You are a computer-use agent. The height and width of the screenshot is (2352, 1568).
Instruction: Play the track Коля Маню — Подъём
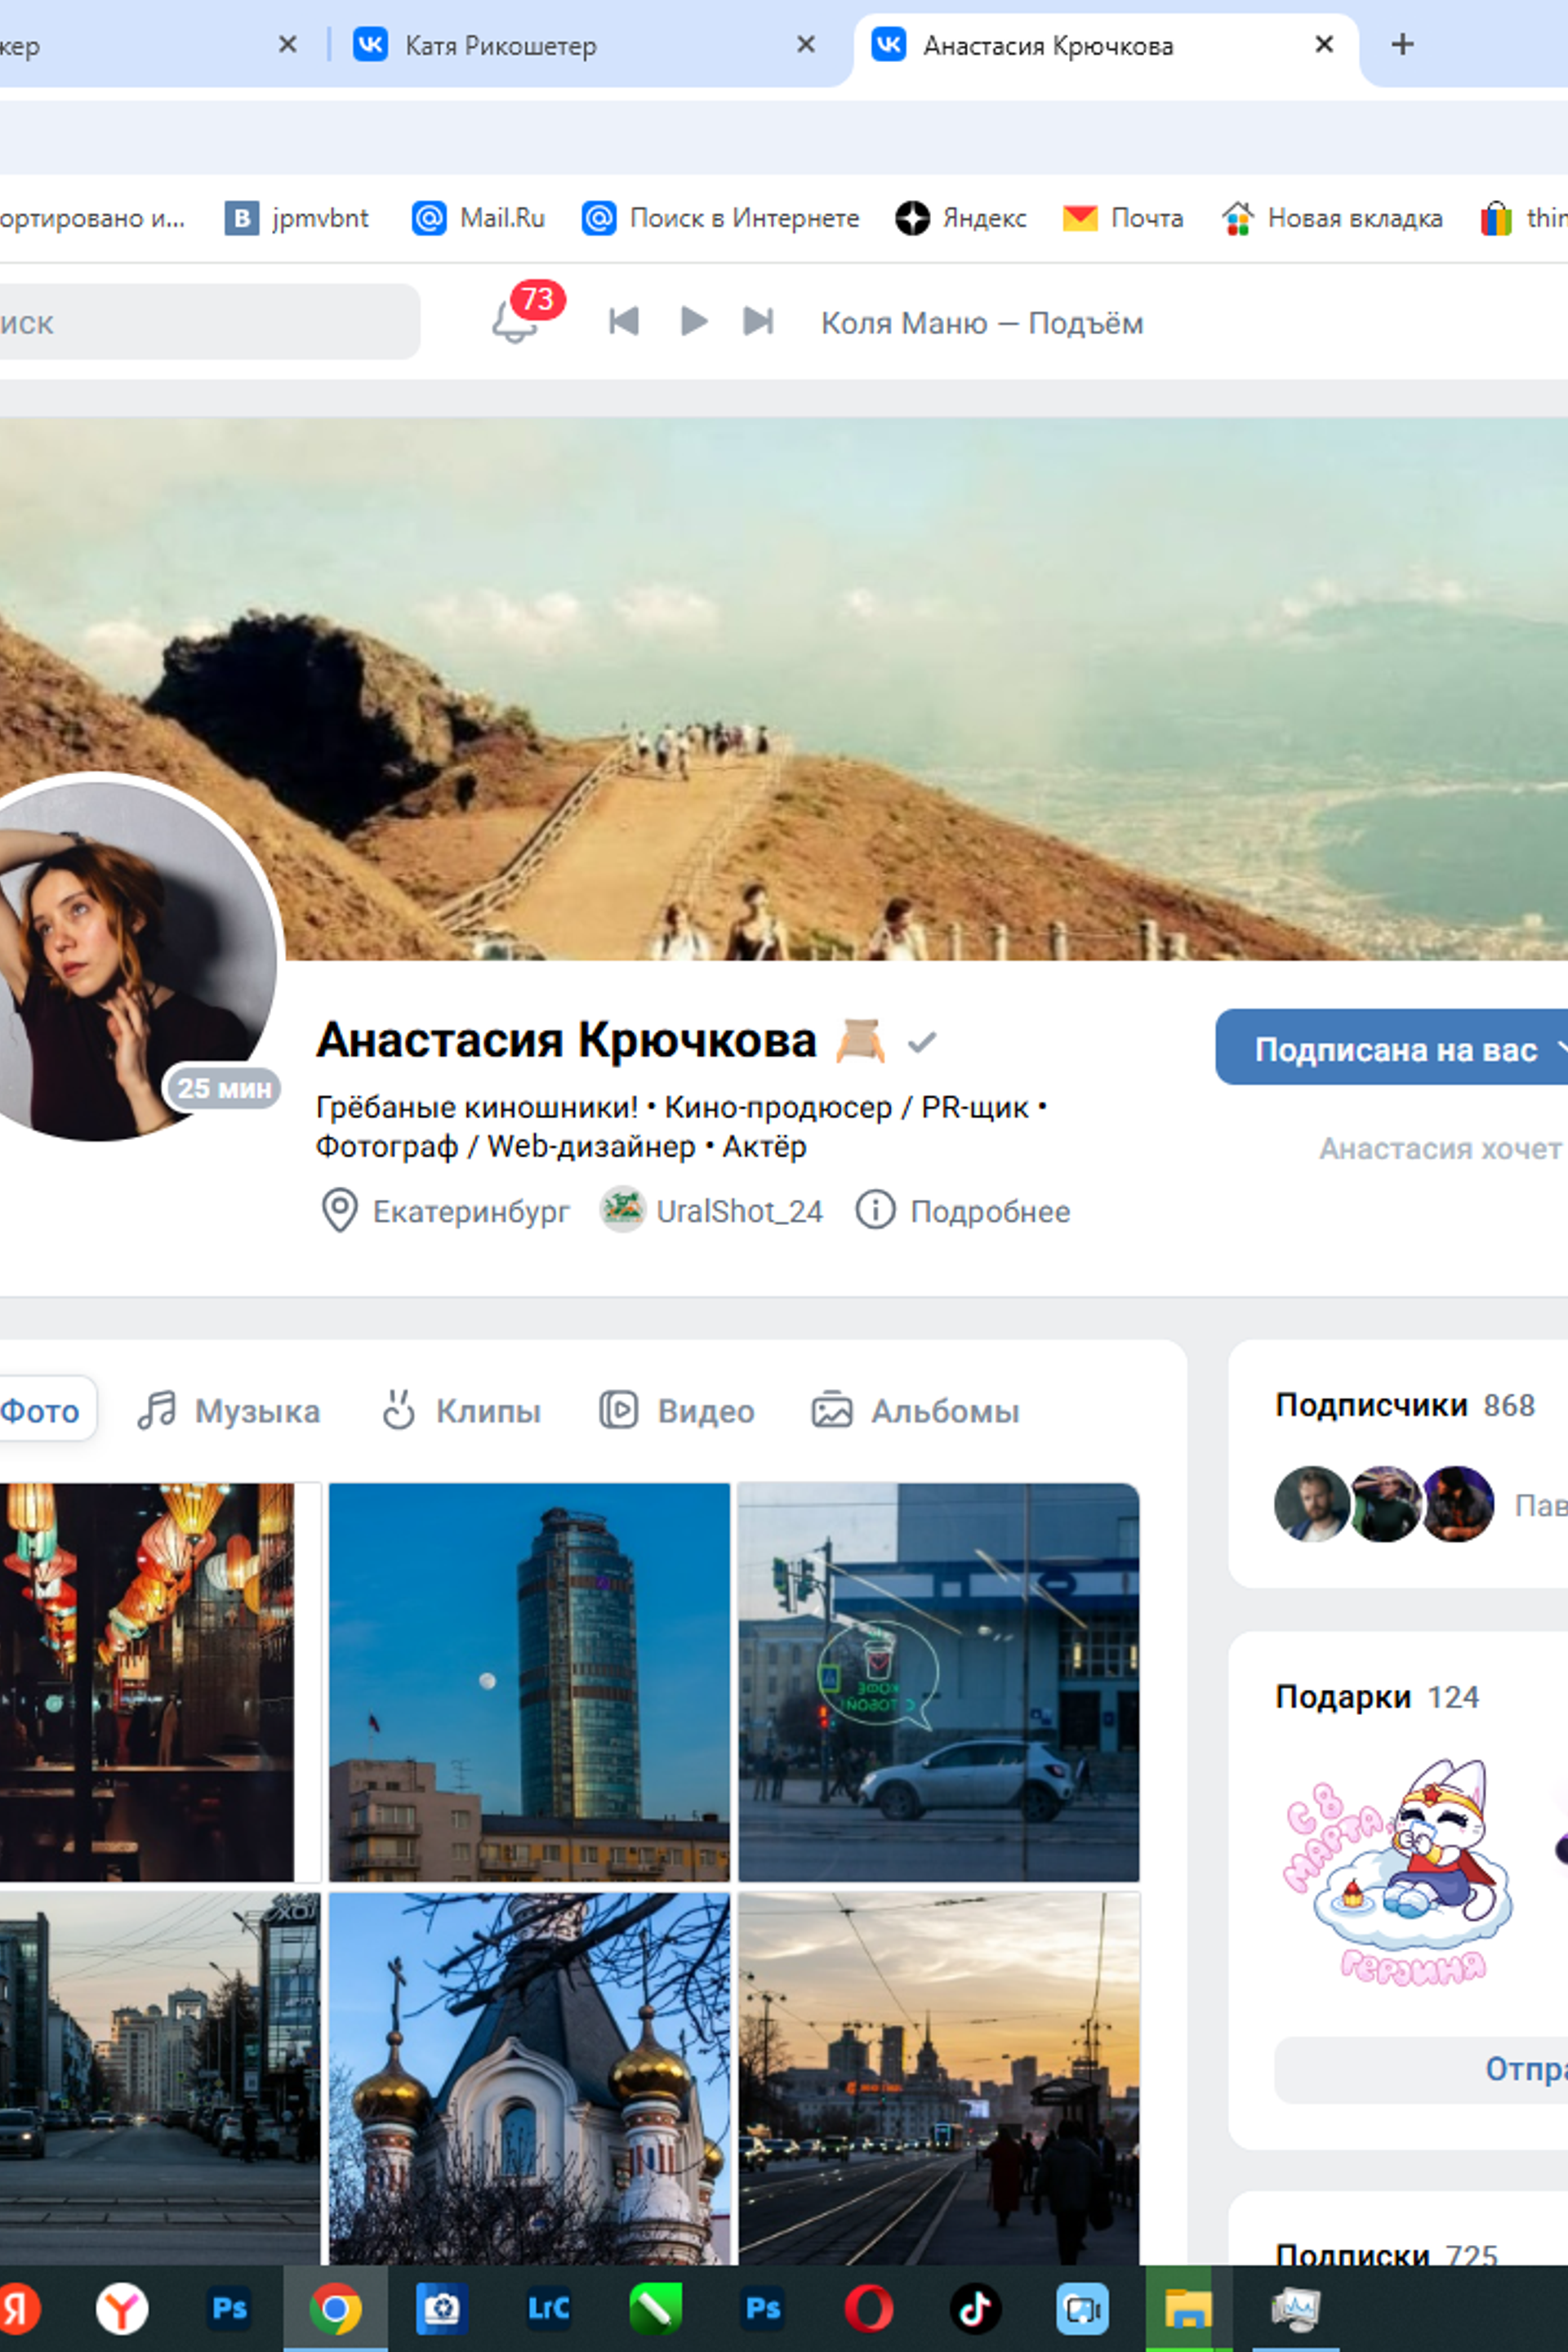point(693,321)
